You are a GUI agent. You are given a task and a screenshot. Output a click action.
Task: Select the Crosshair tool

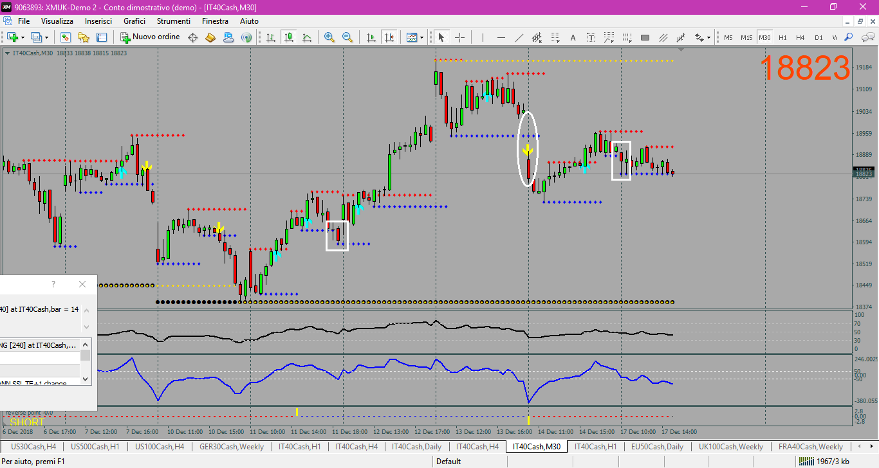[x=459, y=37]
